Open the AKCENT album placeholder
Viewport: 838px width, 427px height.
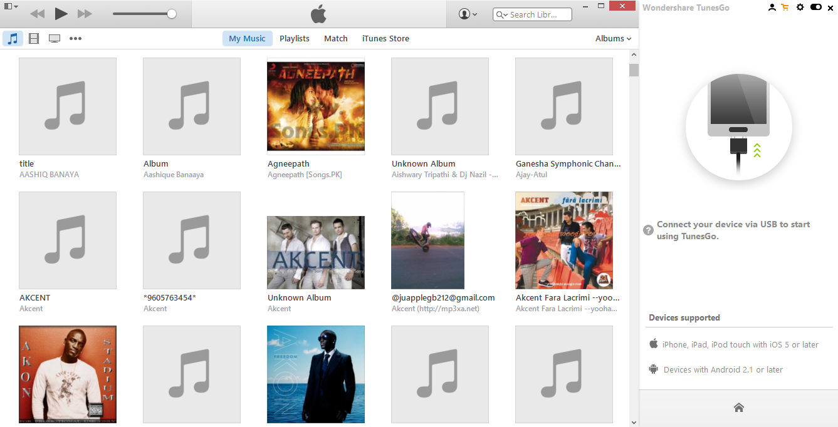[68, 240]
